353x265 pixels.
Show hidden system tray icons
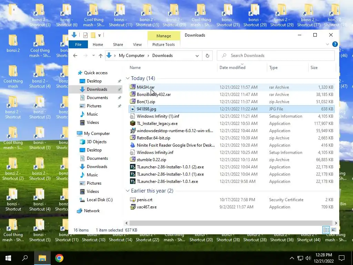pos(292,258)
